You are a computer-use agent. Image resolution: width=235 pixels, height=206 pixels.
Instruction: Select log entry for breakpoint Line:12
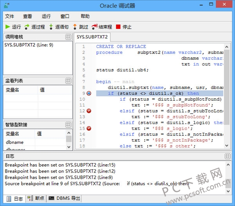tap(60, 171)
